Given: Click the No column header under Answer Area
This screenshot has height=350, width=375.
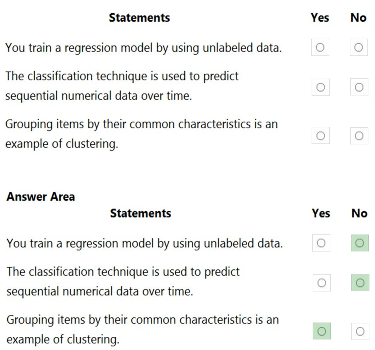Looking at the screenshot, I should 359,213.
